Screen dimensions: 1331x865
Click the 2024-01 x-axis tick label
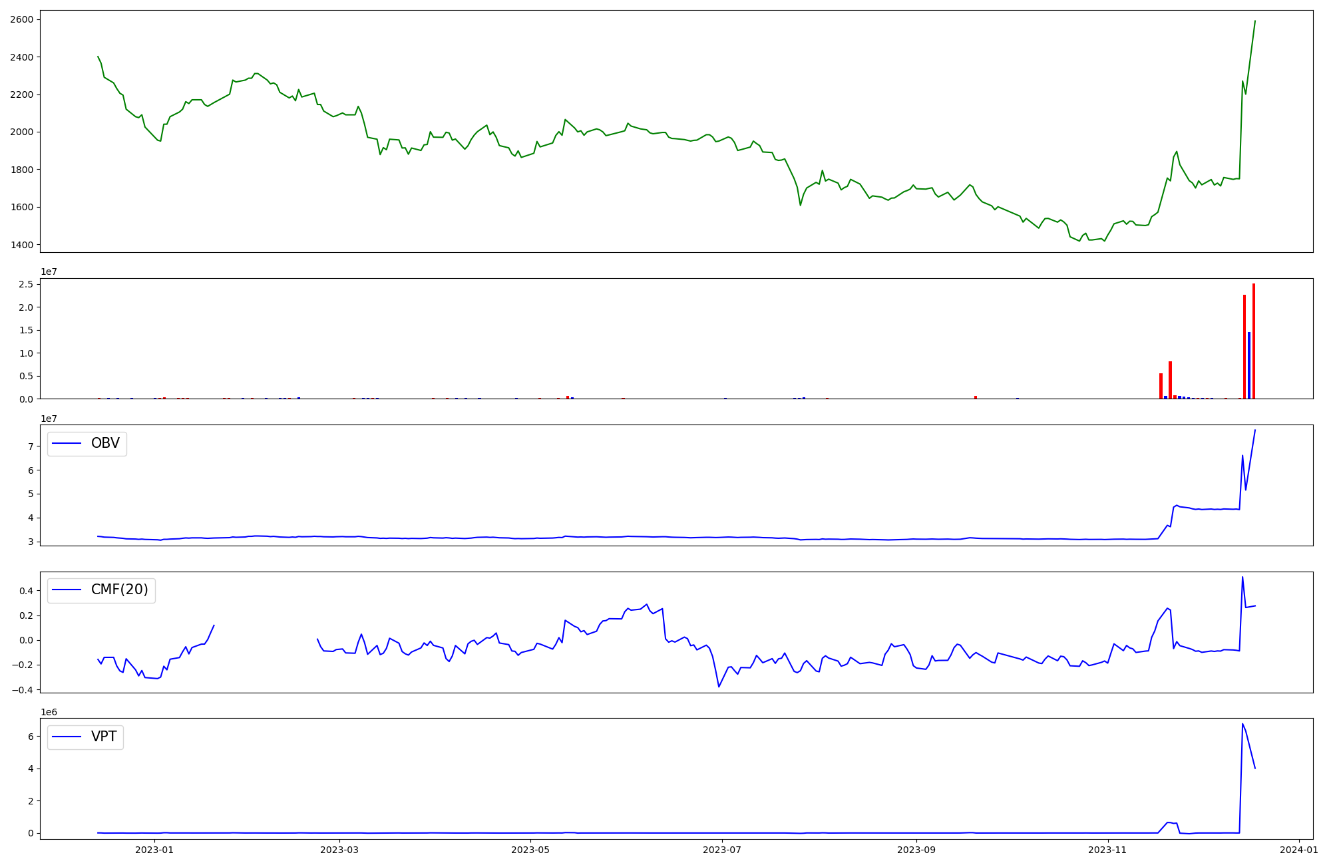pyautogui.click(x=1299, y=850)
